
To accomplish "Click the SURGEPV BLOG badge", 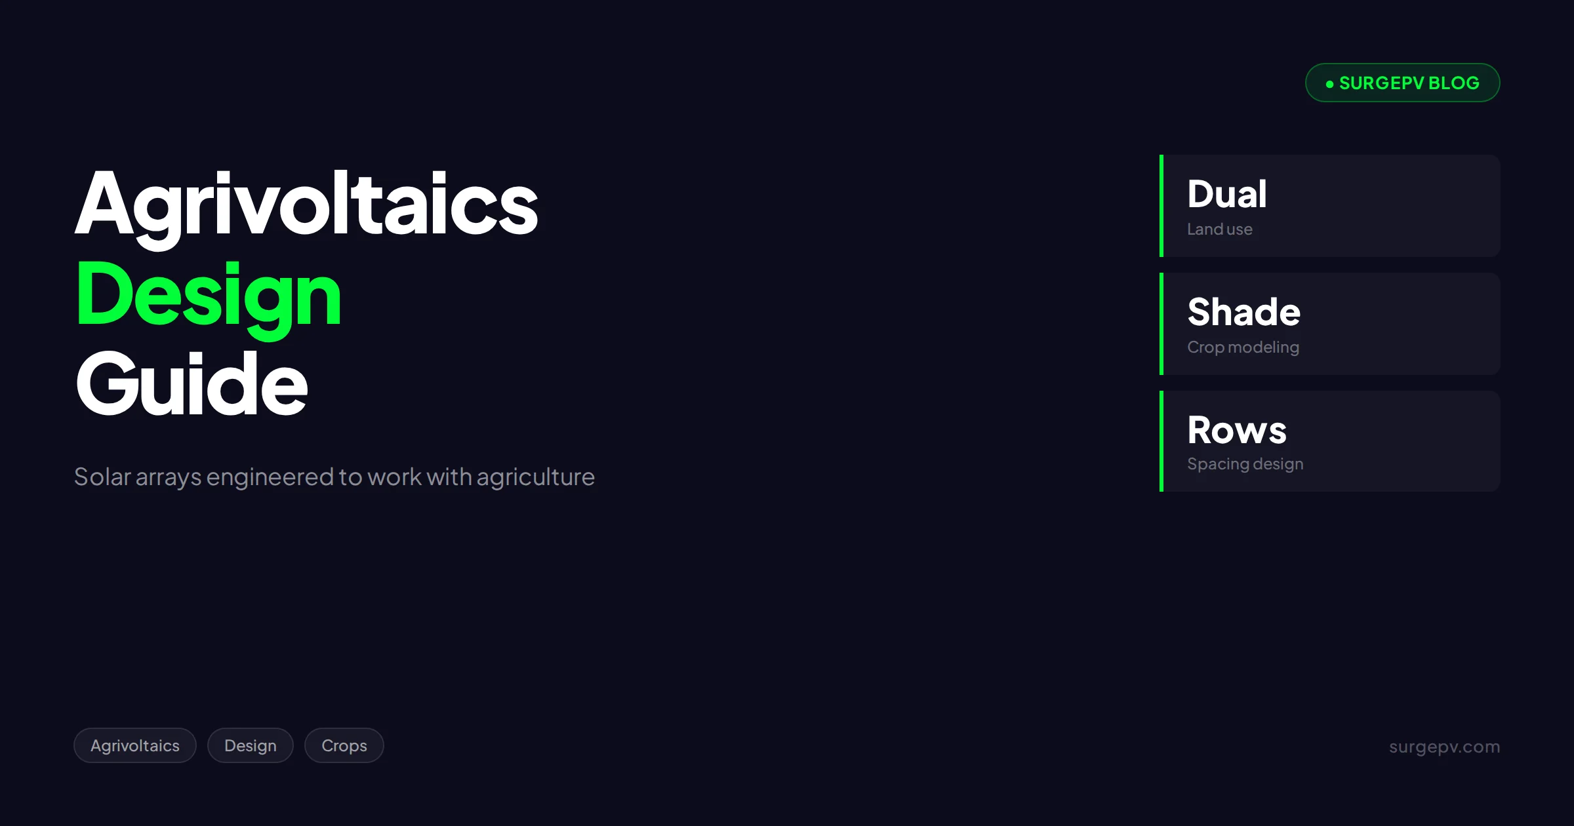I will (x=1402, y=83).
